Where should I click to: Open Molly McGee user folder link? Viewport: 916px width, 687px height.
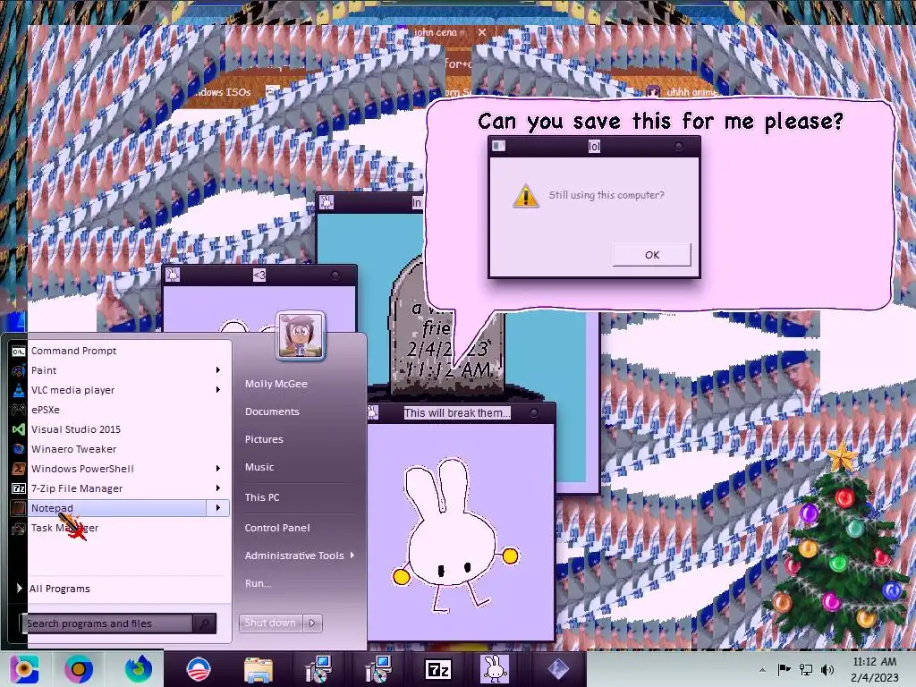pyautogui.click(x=276, y=384)
